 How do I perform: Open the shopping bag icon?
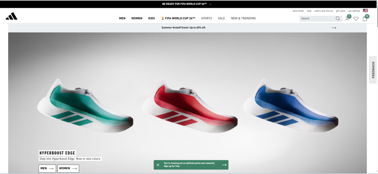[365, 19]
